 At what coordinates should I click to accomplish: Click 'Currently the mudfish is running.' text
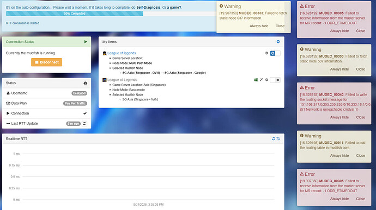tap(31, 53)
